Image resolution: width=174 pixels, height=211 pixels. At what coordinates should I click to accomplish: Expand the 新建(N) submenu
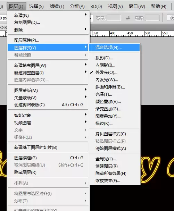click(x=48, y=15)
